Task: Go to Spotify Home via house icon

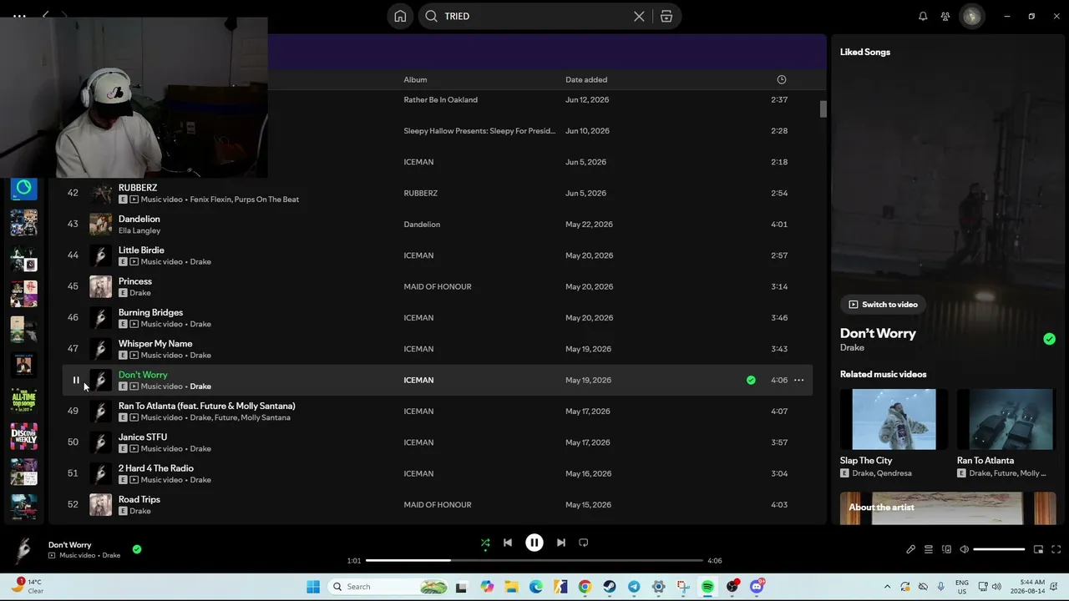Action: [400, 16]
